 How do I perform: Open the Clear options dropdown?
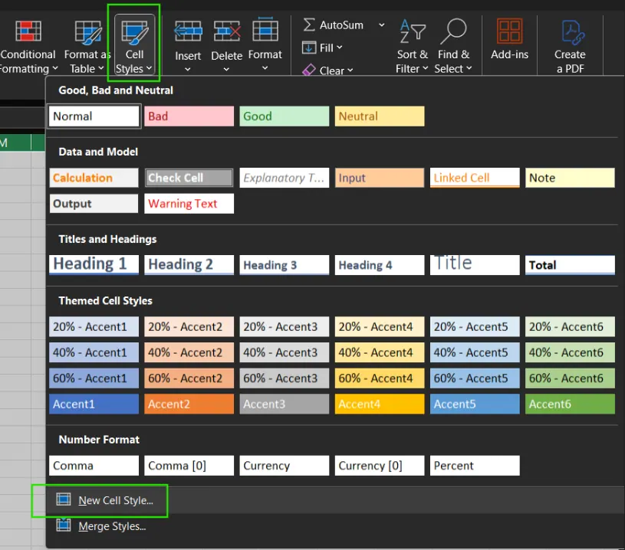pyautogui.click(x=349, y=70)
